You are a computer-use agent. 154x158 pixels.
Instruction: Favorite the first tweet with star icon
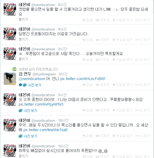click(x=122, y=20)
